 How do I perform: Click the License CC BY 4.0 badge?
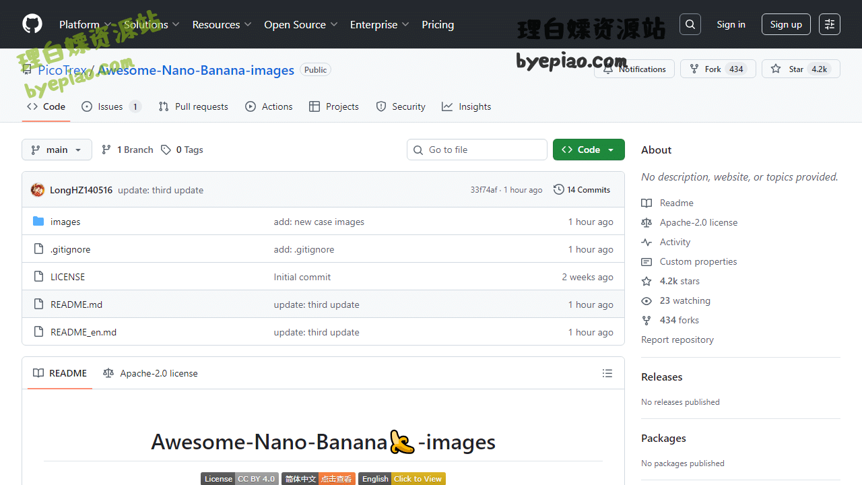240,479
